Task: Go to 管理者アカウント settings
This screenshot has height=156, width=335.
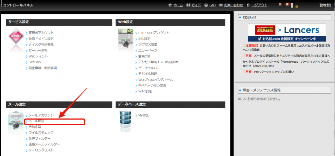Action: click(41, 33)
